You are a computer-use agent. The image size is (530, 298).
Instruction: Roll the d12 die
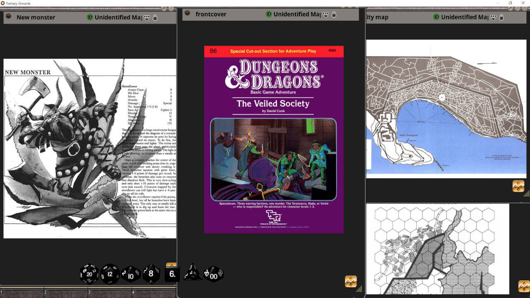(109, 273)
